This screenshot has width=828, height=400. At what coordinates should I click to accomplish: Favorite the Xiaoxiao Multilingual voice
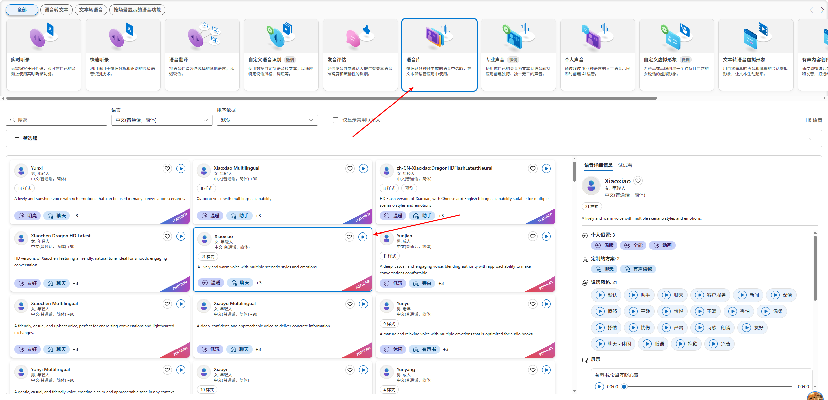[350, 169]
